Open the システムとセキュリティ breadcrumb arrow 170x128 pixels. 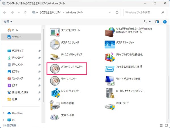[63, 12]
